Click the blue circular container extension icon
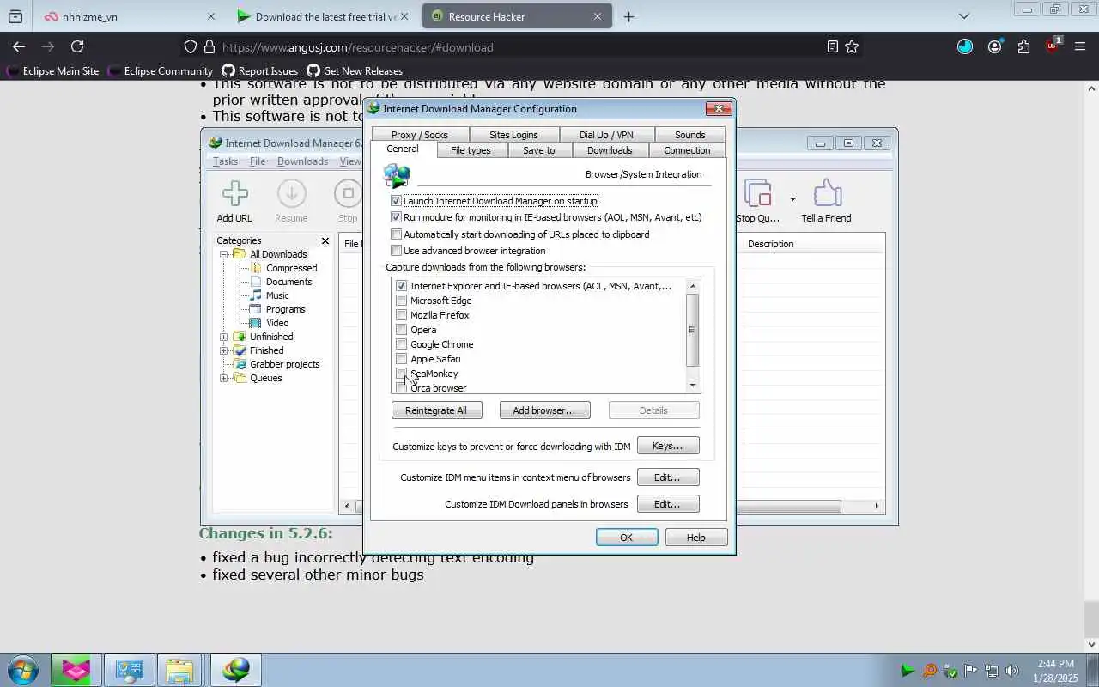Image resolution: width=1099 pixels, height=687 pixels. pyautogui.click(x=965, y=47)
